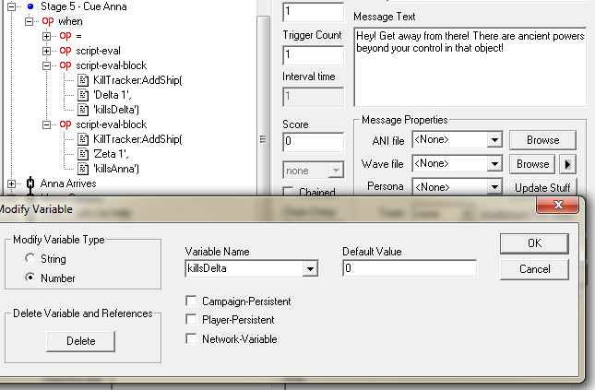Screen dimensions: 595x390
Task: Click the Update Stuff button
Action: click(x=542, y=187)
